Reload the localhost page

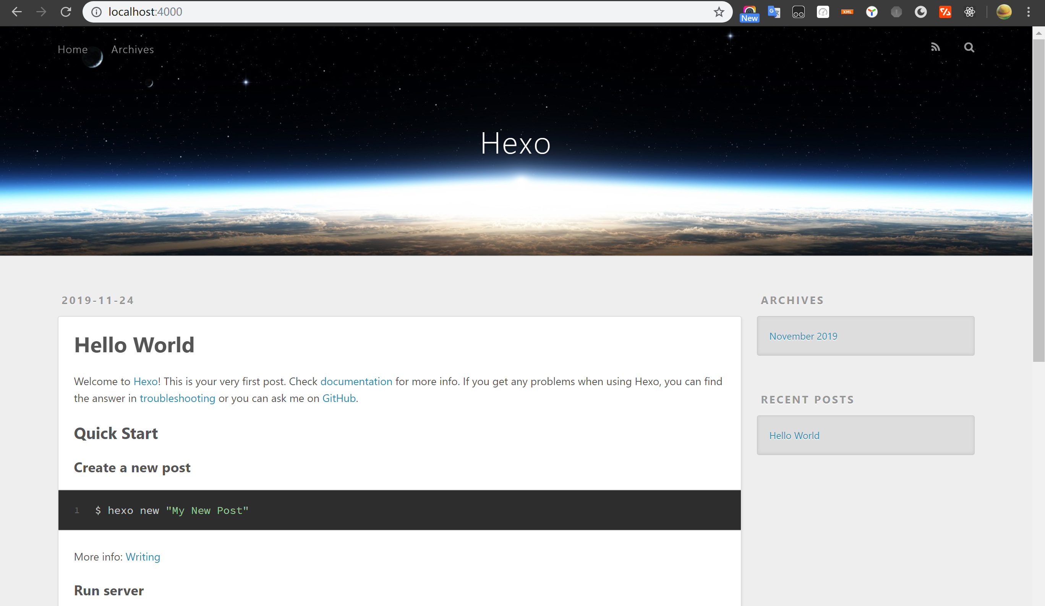[x=65, y=12]
